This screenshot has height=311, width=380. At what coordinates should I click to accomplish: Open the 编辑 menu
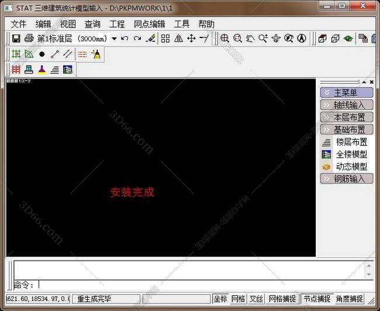(x=43, y=24)
